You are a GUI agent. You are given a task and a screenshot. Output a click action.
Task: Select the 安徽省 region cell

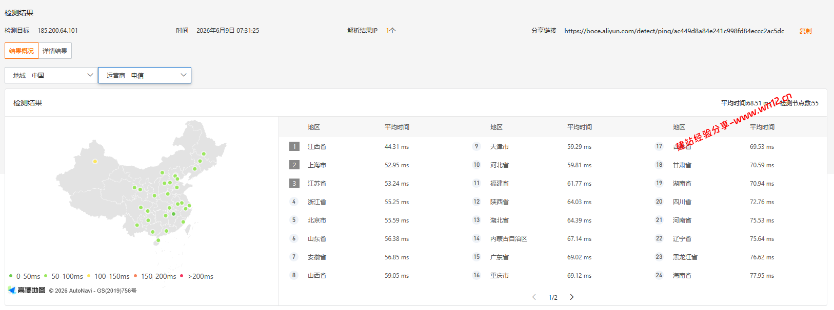click(317, 257)
